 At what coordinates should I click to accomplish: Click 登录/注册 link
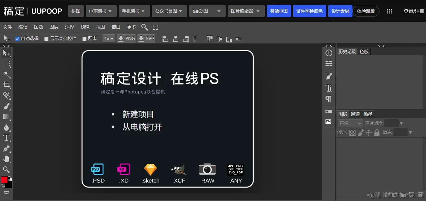414,11
